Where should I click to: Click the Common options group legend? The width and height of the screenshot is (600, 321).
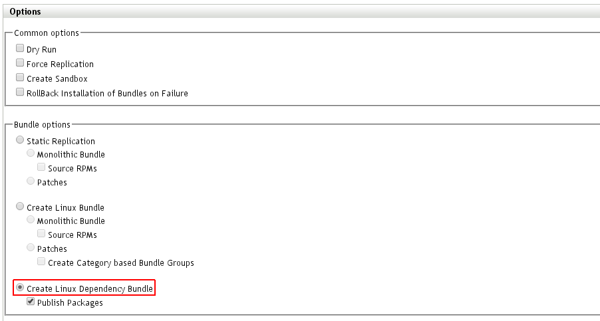[47, 33]
